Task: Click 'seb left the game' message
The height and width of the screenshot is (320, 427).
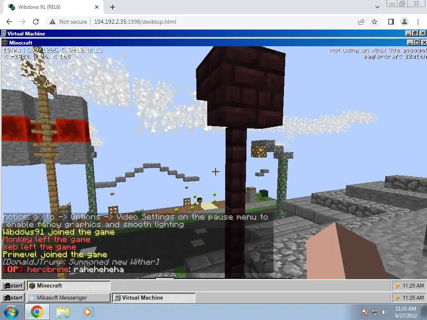Action: (x=40, y=247)
